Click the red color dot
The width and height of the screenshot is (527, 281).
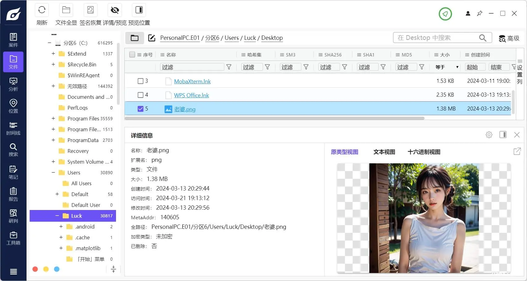click(x=35, y=269)
